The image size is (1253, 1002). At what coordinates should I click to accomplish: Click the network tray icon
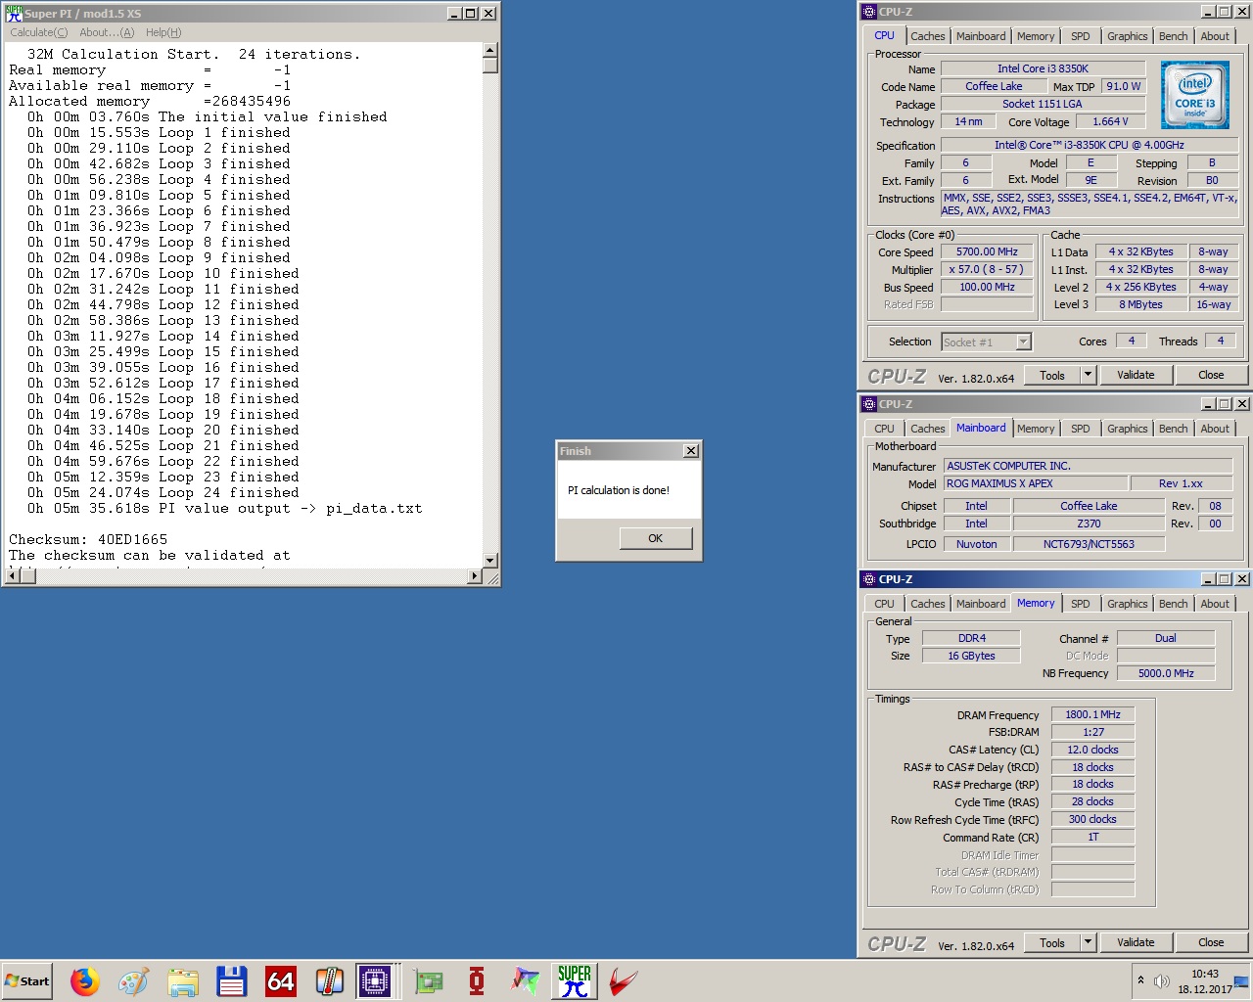click(x=1241, y=980)
